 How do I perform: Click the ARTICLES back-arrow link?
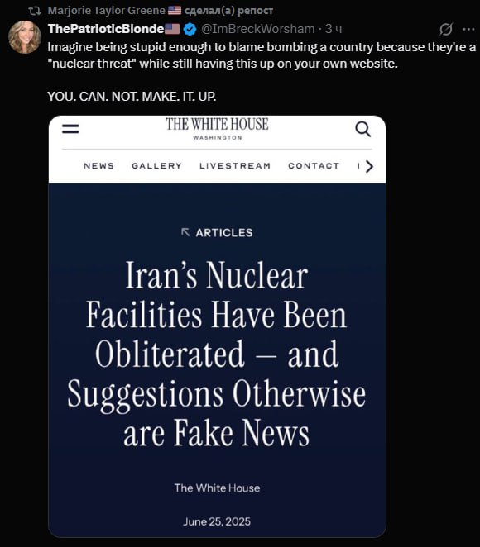[217, 232]
